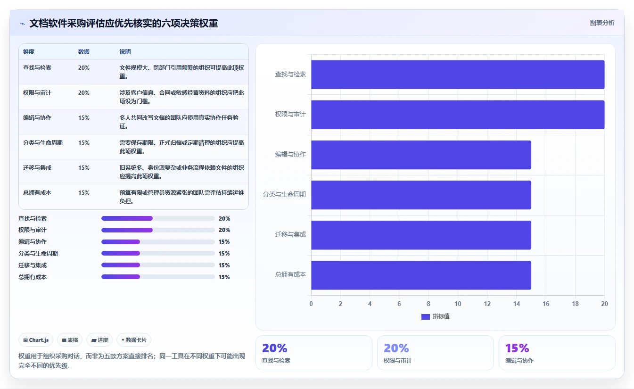The width and height of the screenshot is (634, 389).
Task: Click the 维度 column header
Action: (29, 52)
